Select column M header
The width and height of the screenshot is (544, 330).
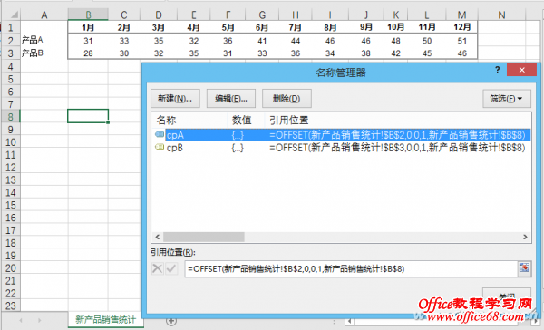pos(461,15)
